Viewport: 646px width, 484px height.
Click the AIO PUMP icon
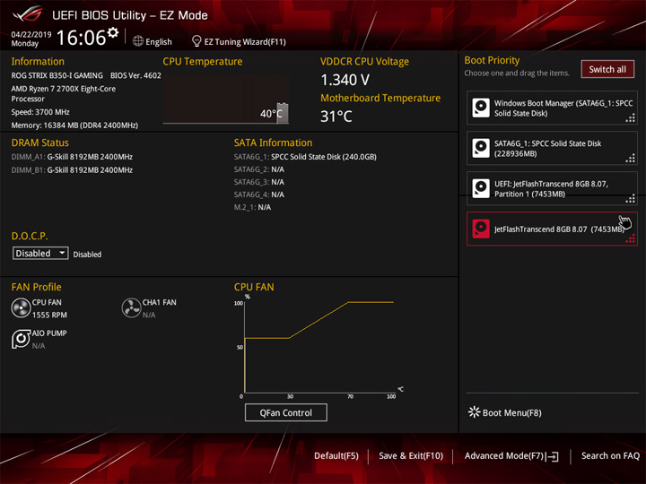[x=21, y=339]
